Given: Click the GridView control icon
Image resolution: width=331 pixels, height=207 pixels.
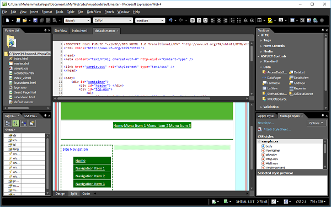Looking at the screenshot, I should (x=291, y=83).
